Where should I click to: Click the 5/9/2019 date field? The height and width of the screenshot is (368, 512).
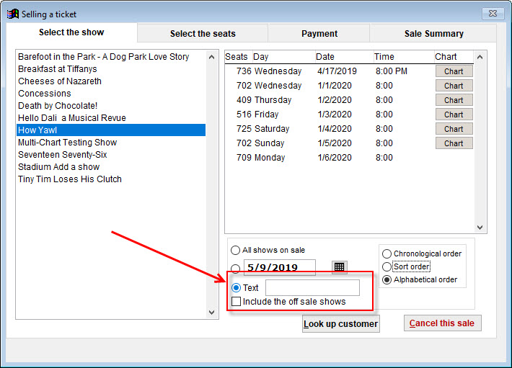point(280,268)
